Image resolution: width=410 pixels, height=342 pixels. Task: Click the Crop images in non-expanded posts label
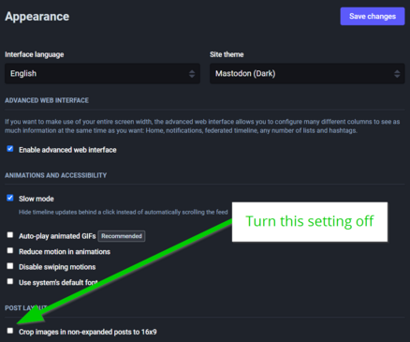[x=88, y=332]
